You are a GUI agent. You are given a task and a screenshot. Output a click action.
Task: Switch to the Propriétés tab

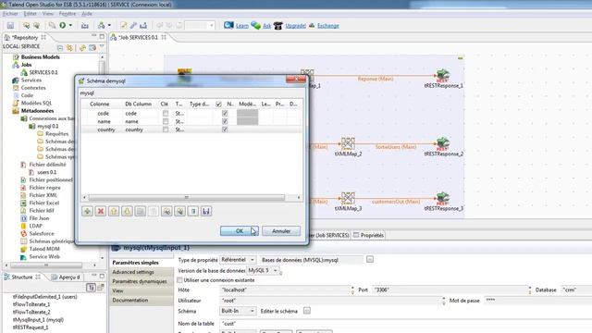pyautogui.click(x=368, y=235)
